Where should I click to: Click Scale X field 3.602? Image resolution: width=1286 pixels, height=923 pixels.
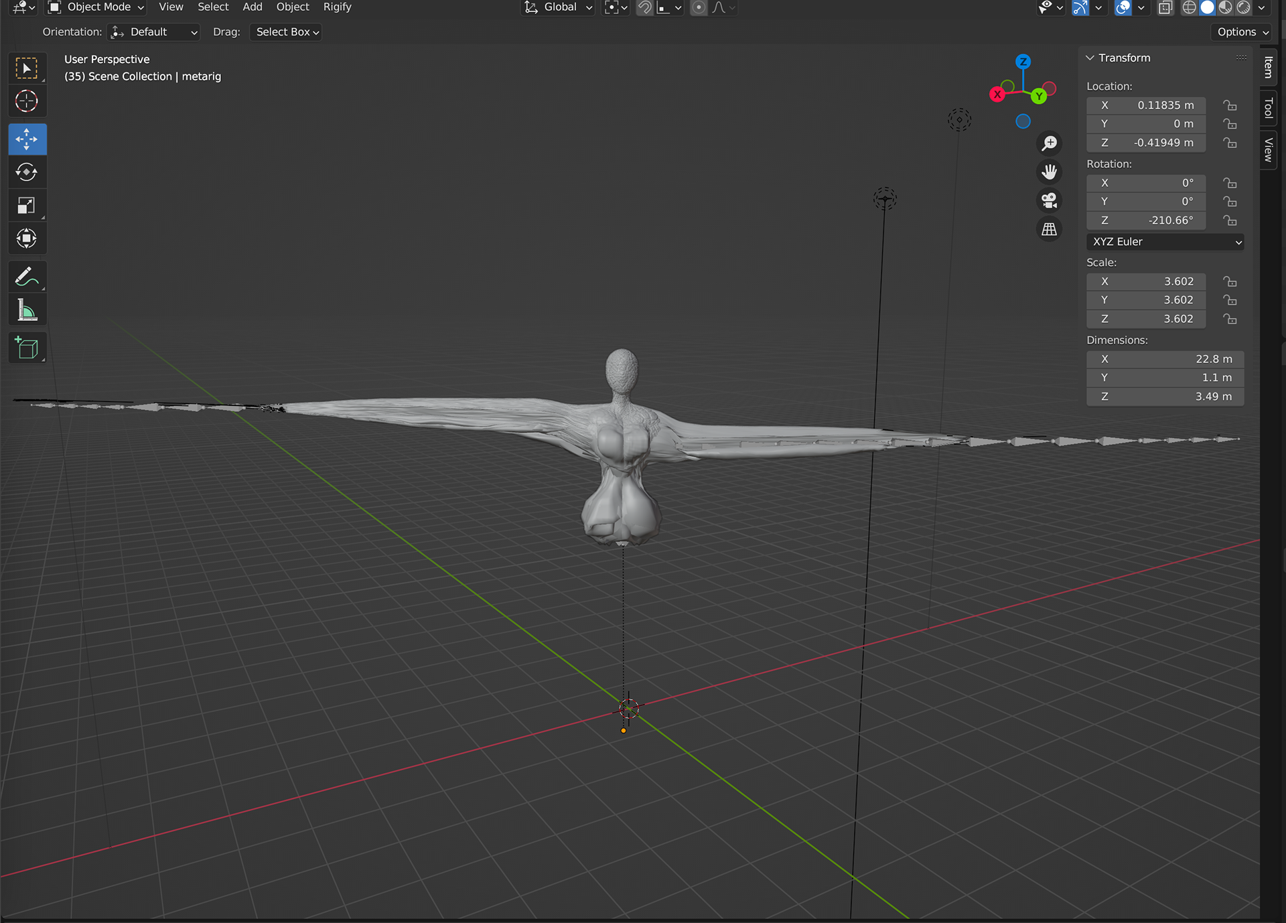pos(1146,281)
